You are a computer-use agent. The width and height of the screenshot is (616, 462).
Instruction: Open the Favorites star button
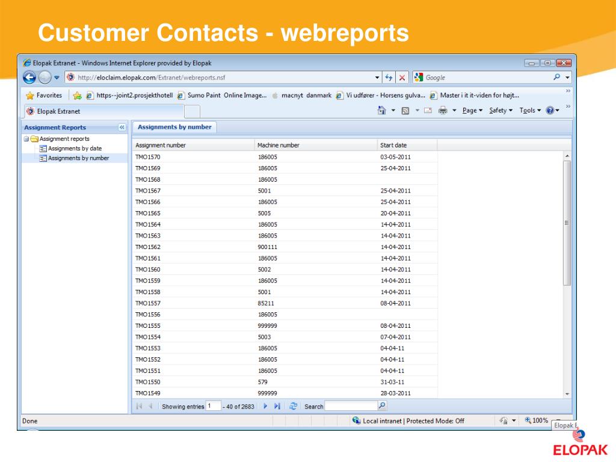(x=44, y=95)
